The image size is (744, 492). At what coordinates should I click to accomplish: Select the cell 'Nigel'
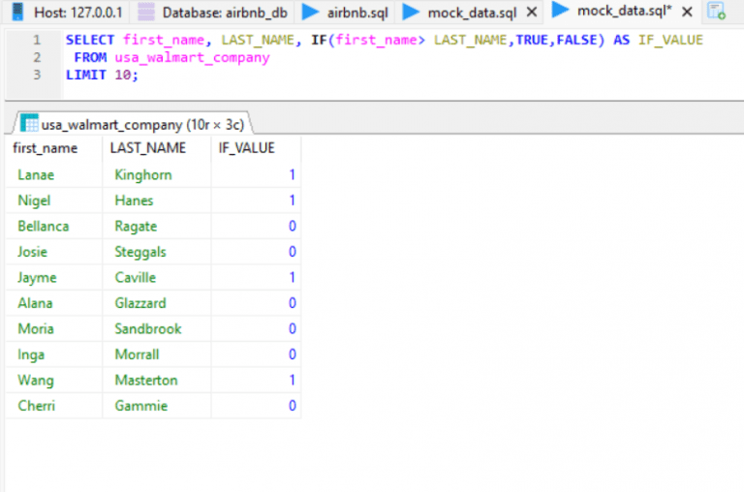pyautogui.click(x=53, y=200)
